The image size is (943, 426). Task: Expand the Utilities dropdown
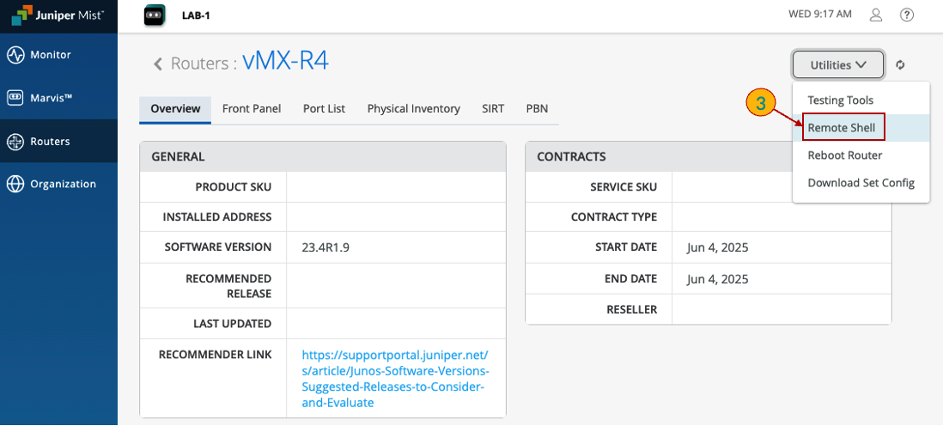(x=837, y=64)
